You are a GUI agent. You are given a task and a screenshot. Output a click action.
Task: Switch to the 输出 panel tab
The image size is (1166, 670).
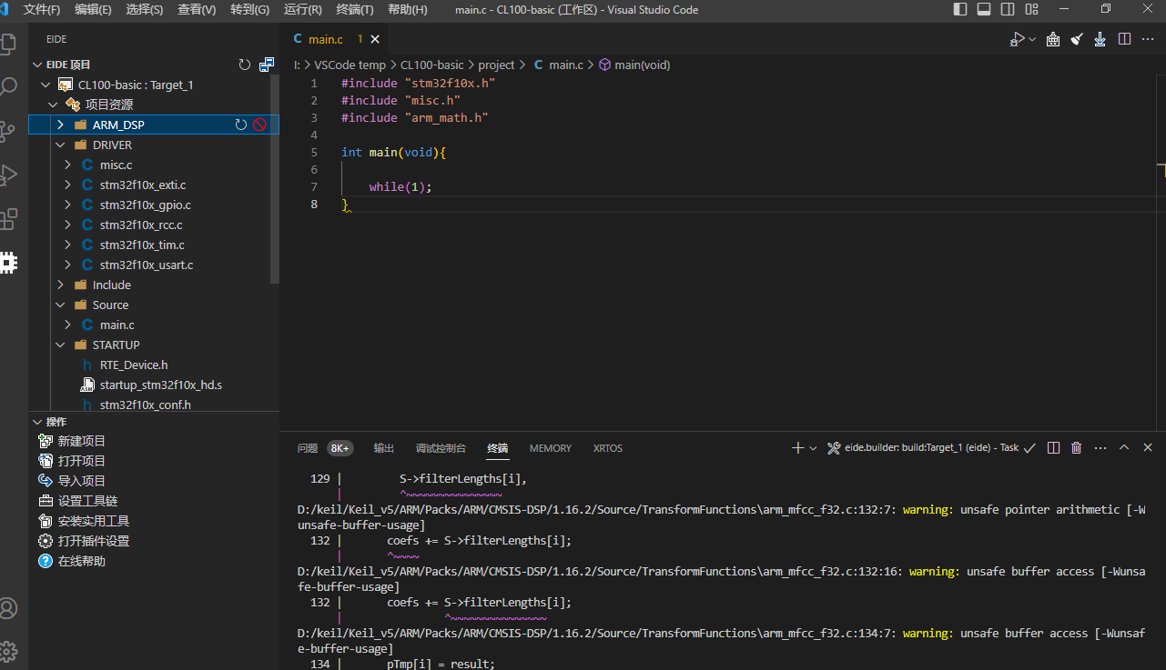point(384,448)
